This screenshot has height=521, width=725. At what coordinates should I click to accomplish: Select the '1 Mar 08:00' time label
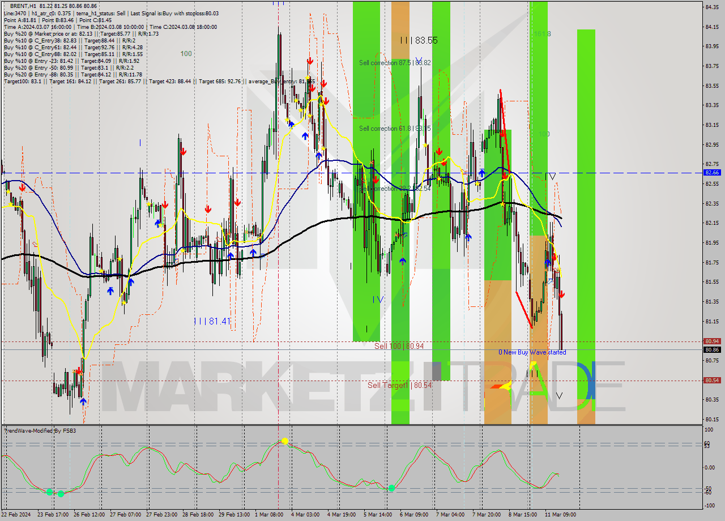tap(269, 514)
